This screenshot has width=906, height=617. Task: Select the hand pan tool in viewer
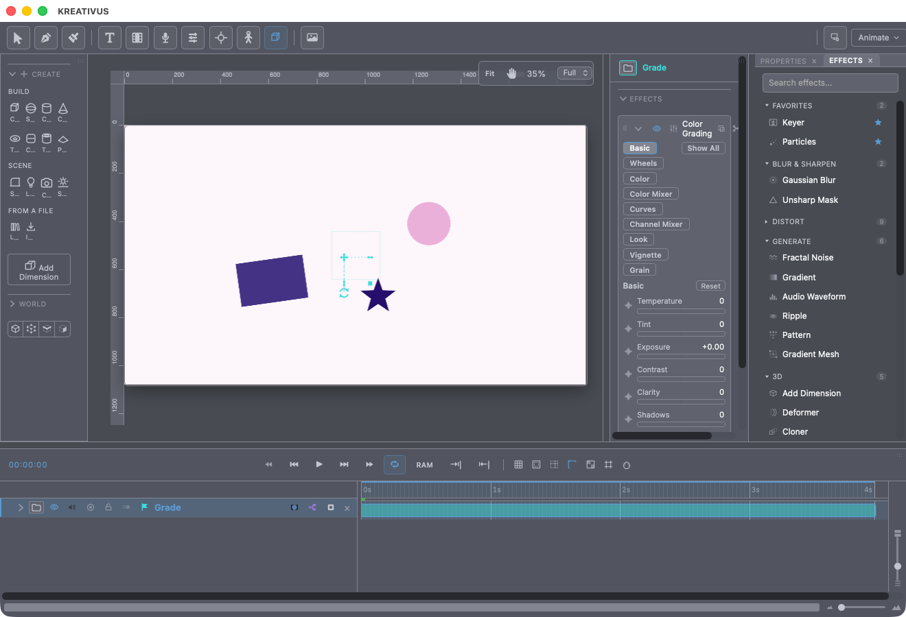(511, 73)
